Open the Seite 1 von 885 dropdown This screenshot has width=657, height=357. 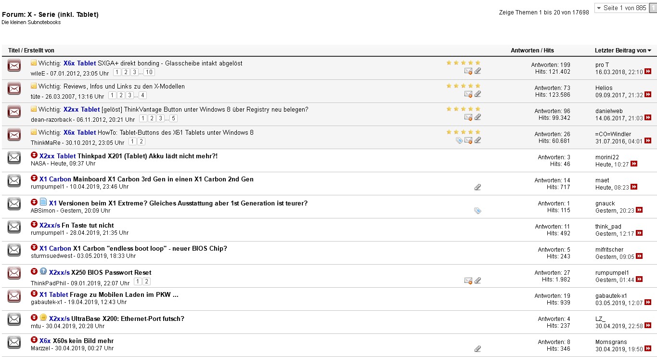621,8
